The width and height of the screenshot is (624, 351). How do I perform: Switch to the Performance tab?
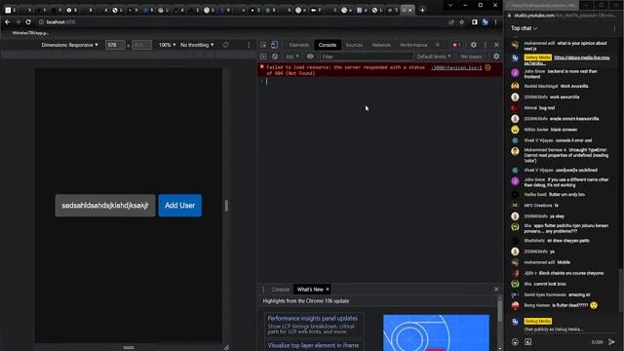pyautogui.click(x=413, y=45)
